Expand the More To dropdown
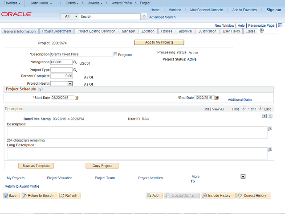The width and height of the screenshot is (285, 214). click(x=243, y=177)
